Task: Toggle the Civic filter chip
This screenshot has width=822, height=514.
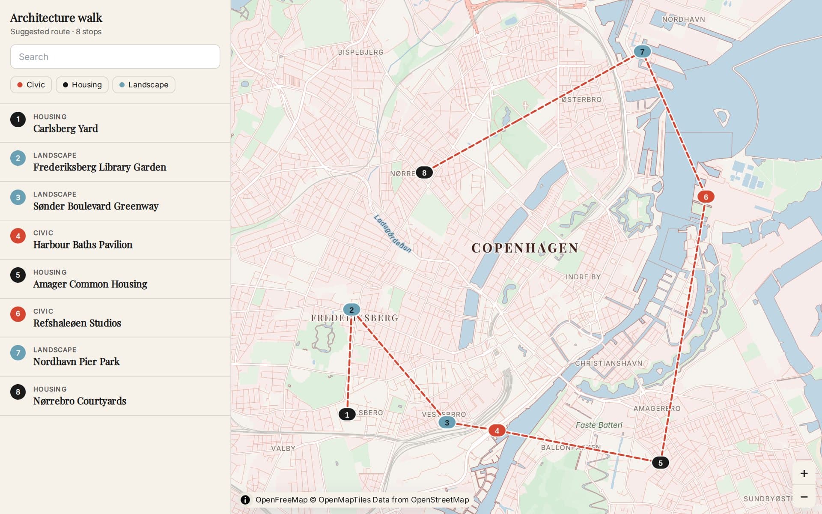Action: tap(31, 85)
